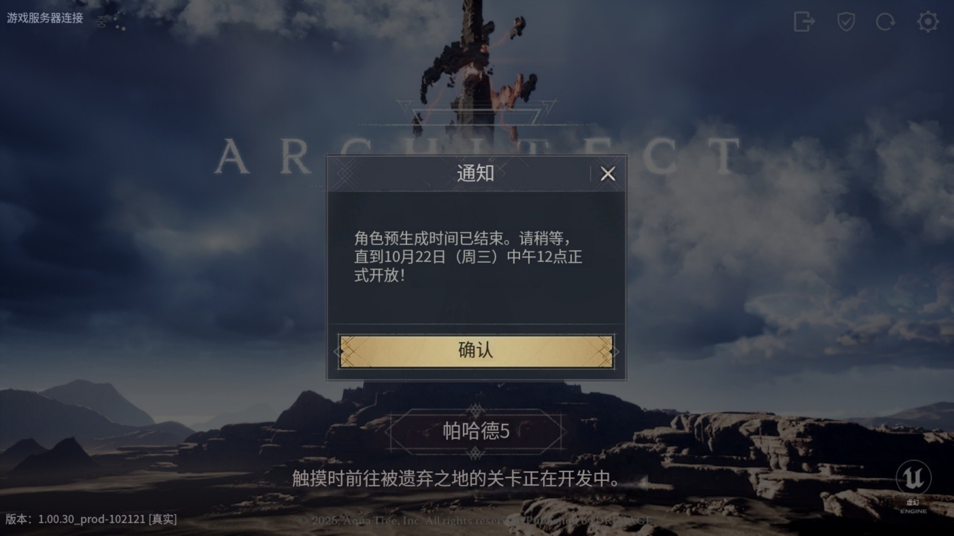Open the 帕哈德5 server selector
The width and height of the screenshot is (954, 536).
point(476,431)
